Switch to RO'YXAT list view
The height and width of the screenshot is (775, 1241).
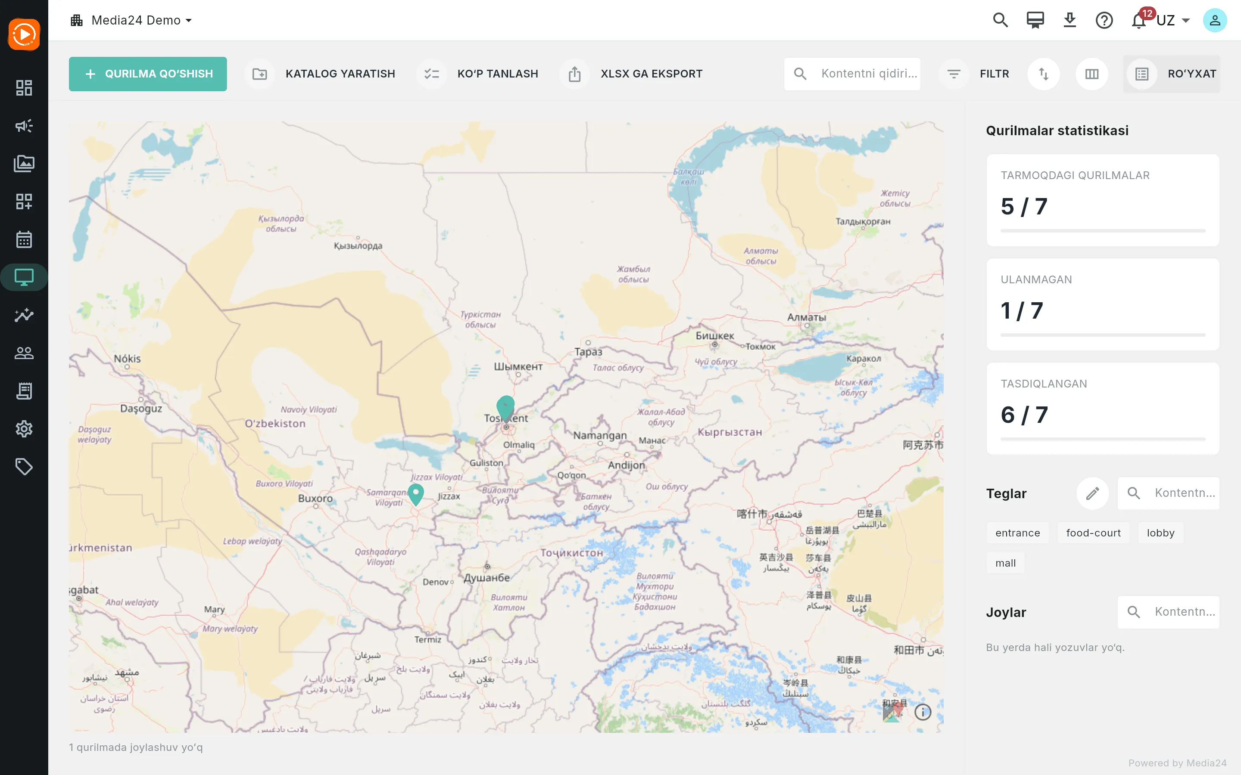coord(1172,74)
